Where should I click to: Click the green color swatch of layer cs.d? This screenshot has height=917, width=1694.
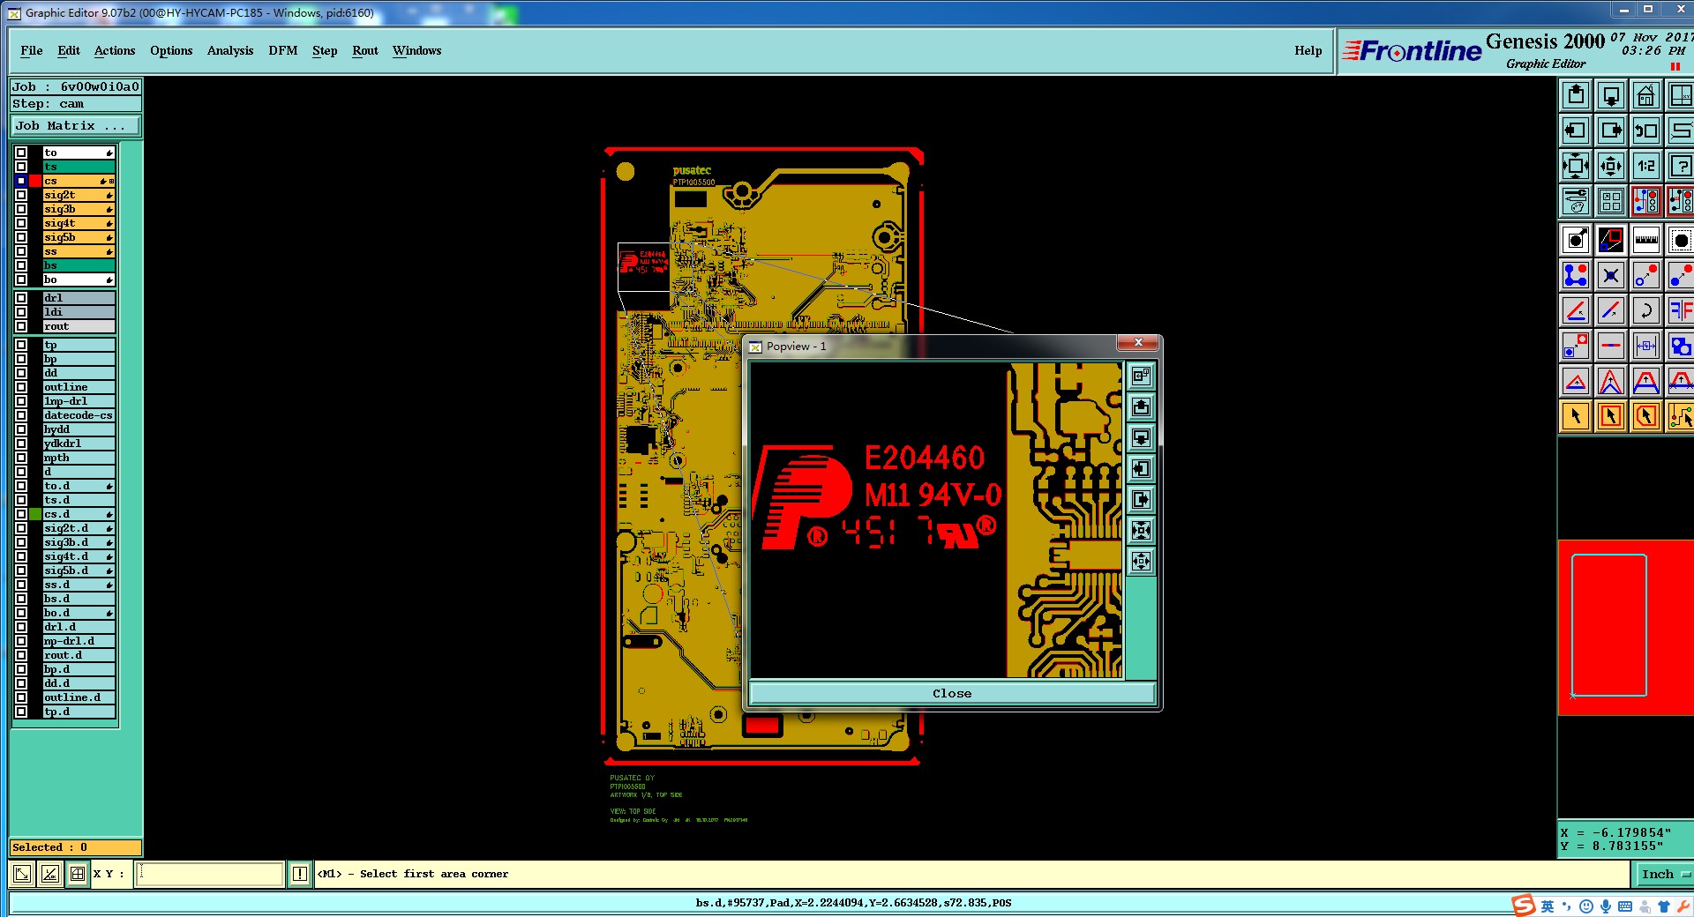tap(35, 514)
